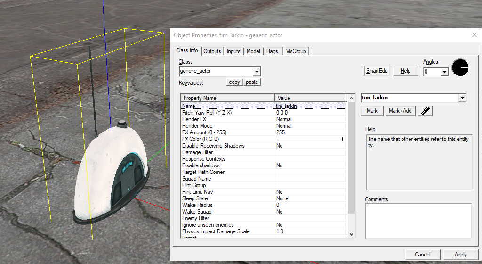This screenshot has width=482, height=264.
Task: Select the Render Mode property row
Action: (x=264, y=126)
